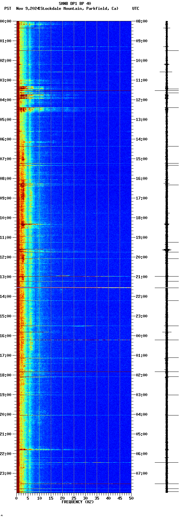Click the 06:00 PST time label
The width and height of the screenshot is (181, 519).
(6, 139)
